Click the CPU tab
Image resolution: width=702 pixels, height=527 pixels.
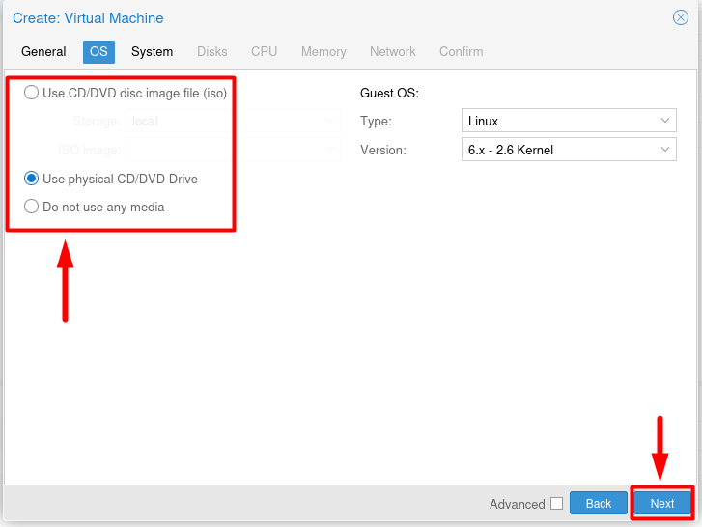(264, 51)
